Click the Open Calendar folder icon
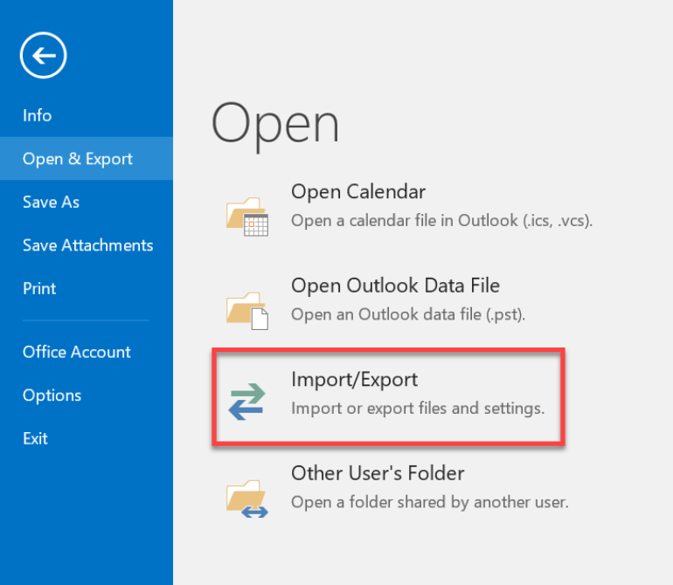 click(247, 217)
